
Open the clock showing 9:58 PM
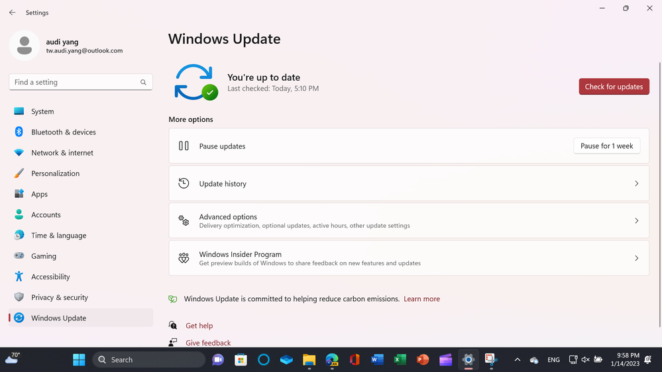click(x=626, y=360)
